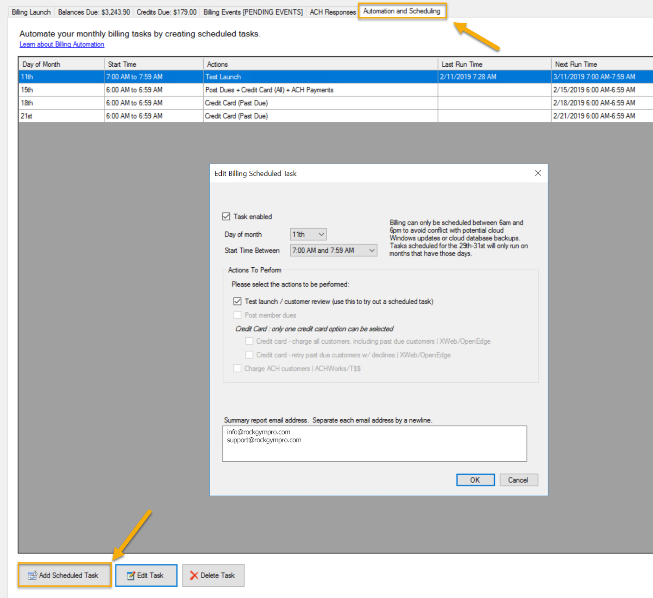The width and height of the screenshot is (653, 598).
Task: Check Credit card retry past due customers option
Action: tap(249, 355)
